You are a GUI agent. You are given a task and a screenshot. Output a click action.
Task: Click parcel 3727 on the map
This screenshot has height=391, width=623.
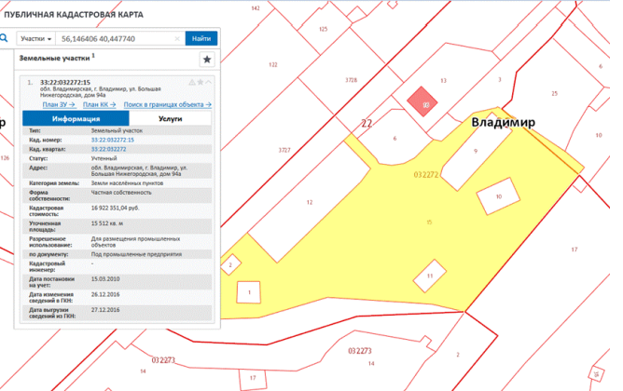pos(284,150)
